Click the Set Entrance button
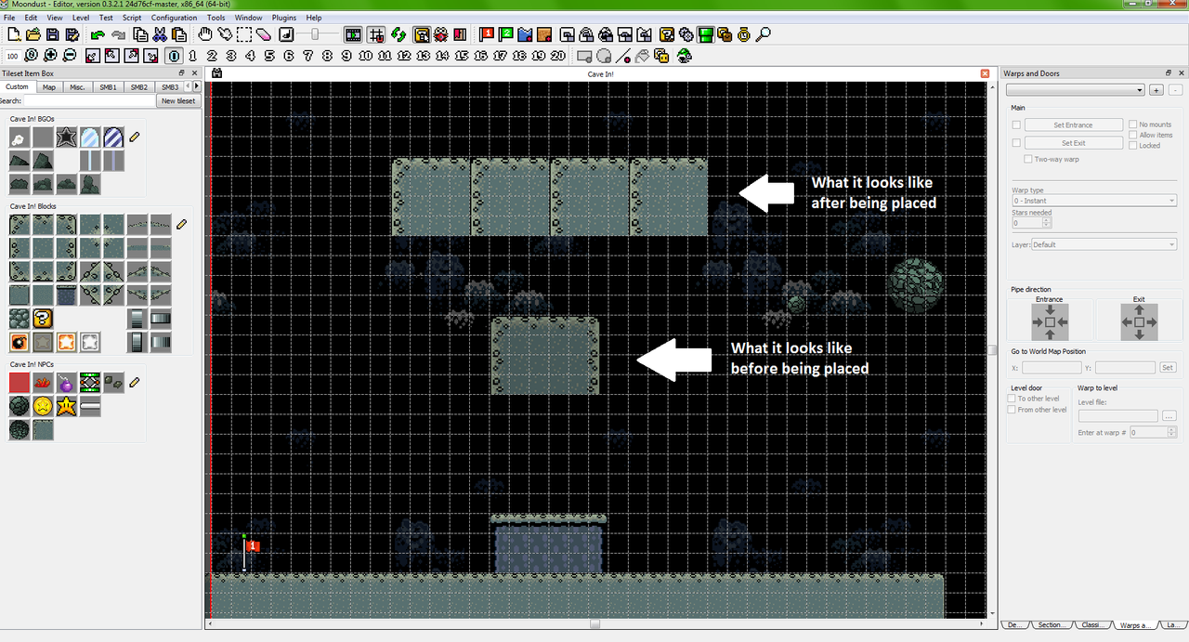This screenshot has height=642, width=1189. tap(1073, 124)
